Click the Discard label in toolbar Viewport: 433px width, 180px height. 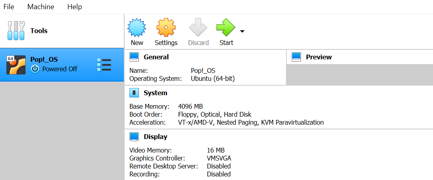pyautogui.click(x=198, y=43)
